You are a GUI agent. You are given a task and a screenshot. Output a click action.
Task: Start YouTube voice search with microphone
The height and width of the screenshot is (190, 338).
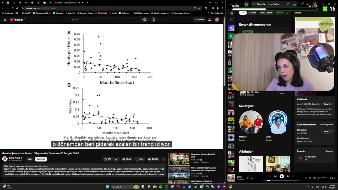tap(154, 20)
